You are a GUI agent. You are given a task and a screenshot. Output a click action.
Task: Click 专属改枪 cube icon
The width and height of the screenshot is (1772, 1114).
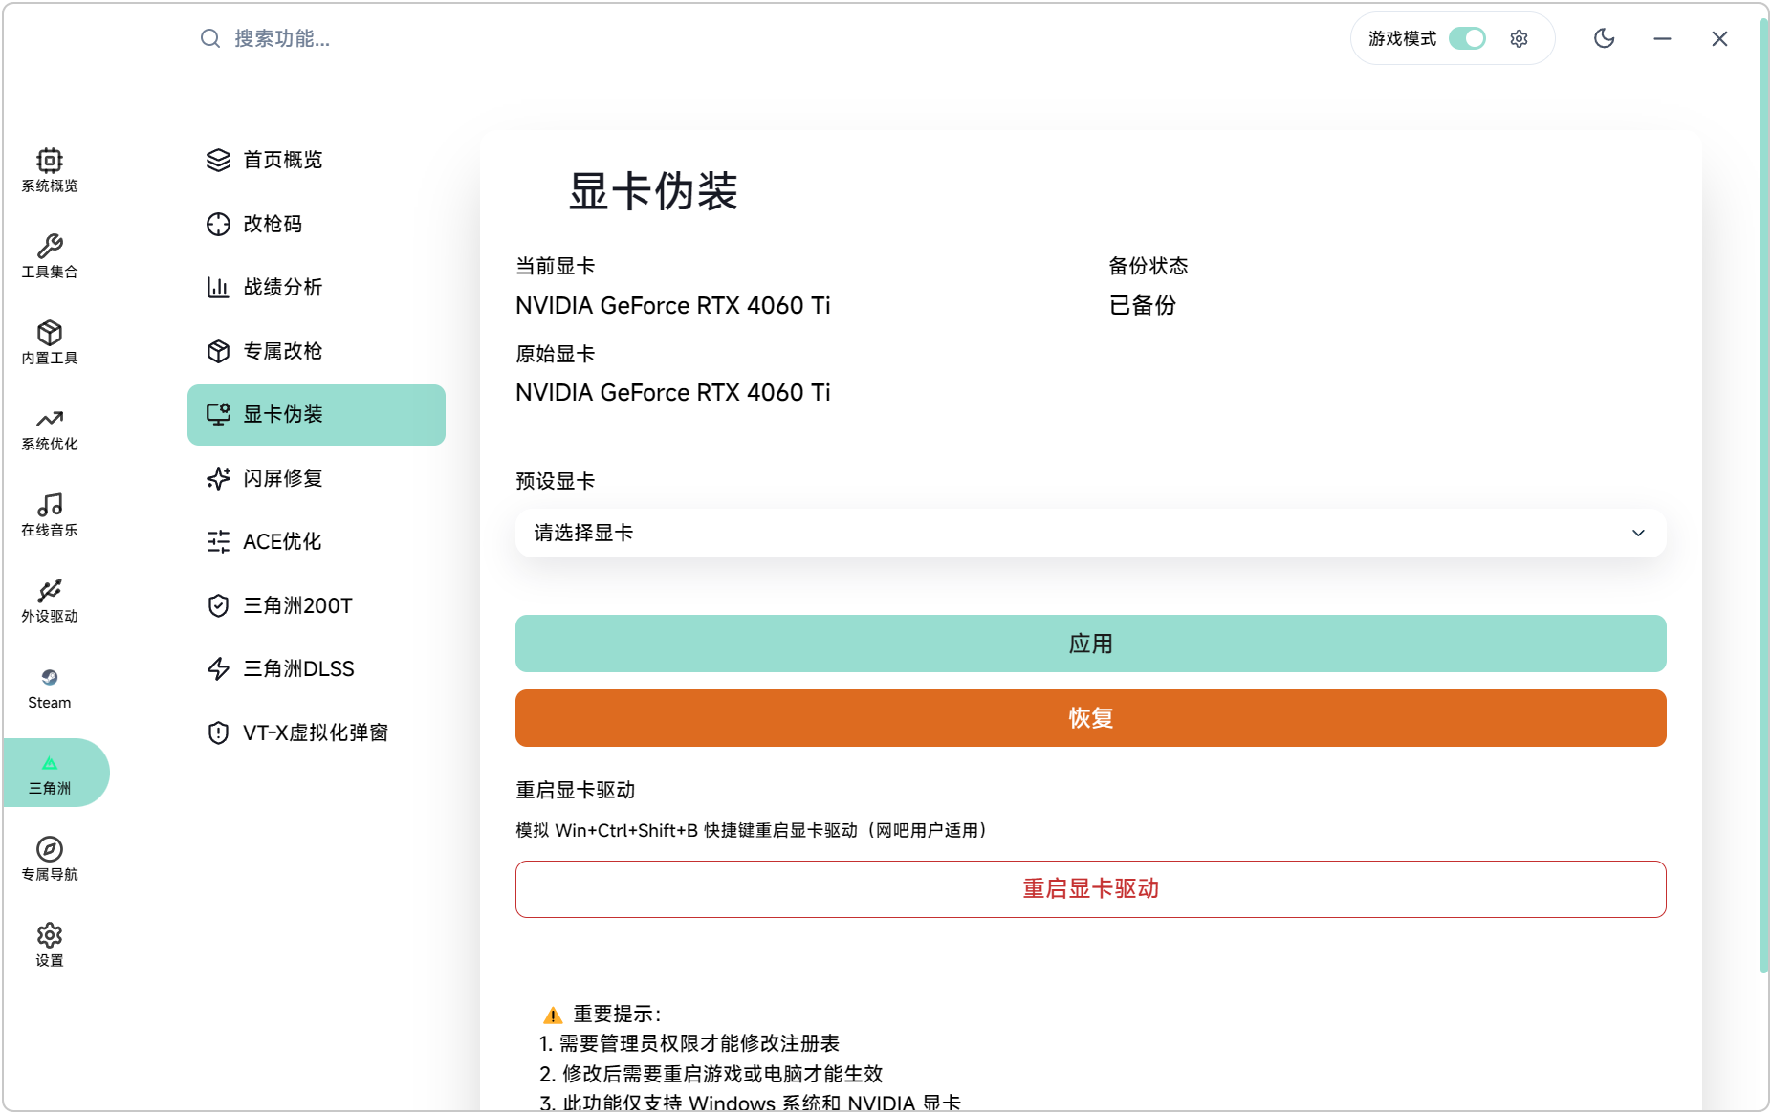point(218,351)
